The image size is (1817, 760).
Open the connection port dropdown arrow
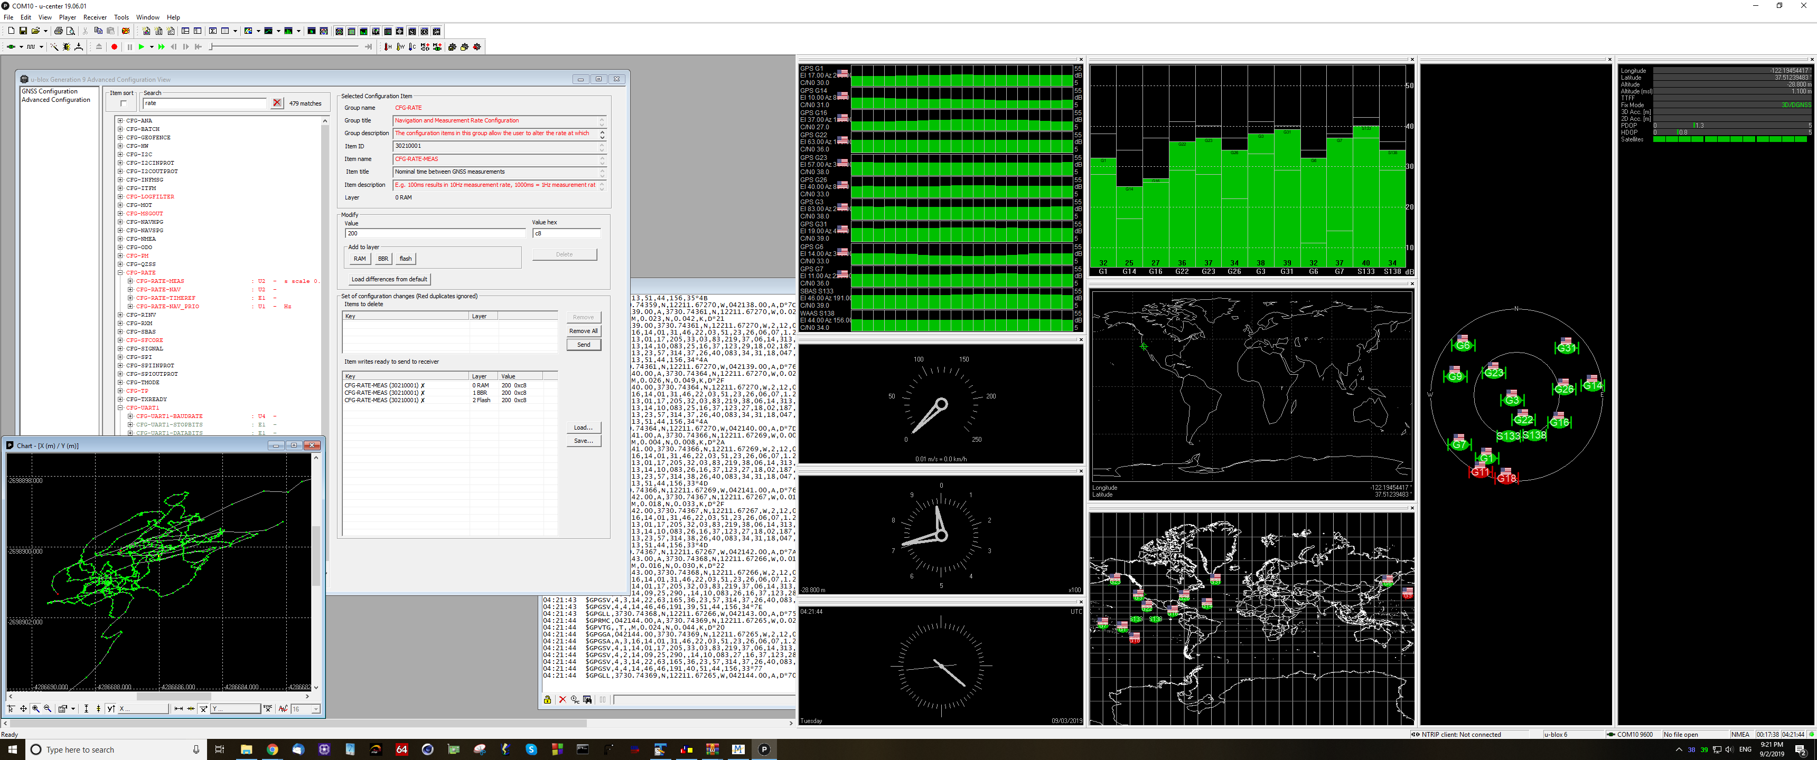21,47
